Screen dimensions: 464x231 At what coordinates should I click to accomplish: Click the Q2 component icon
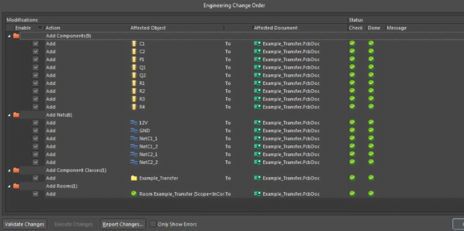pyautogui.click(x=134, y=75)
